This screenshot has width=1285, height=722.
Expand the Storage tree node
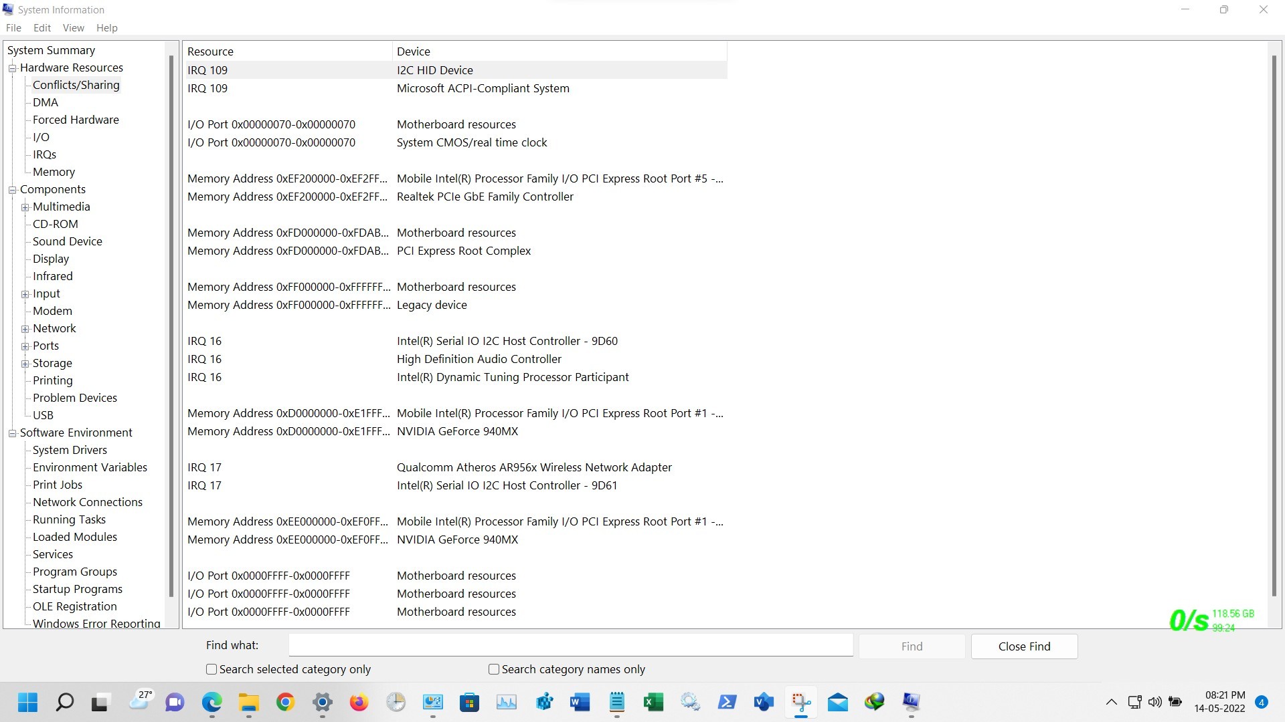[25, 364]
